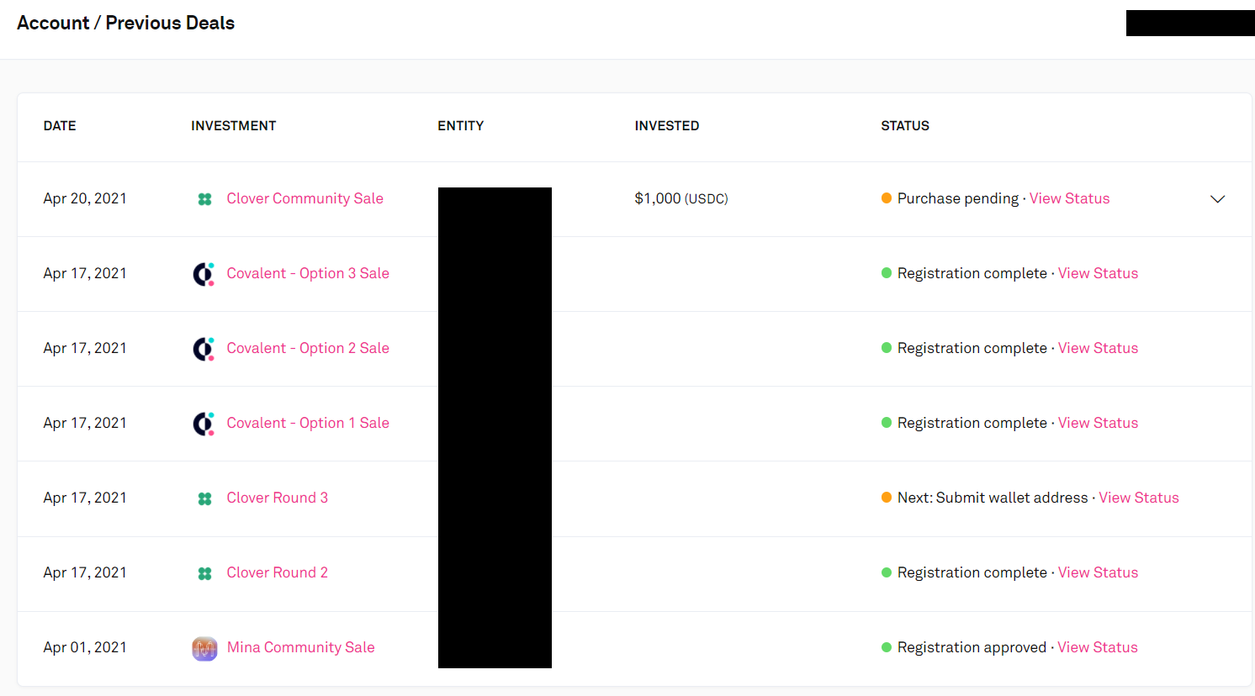Screen dimensions: 1255x696
Task: View Status for Clover Round 2 registration
Action: [x=1098, y=572]
